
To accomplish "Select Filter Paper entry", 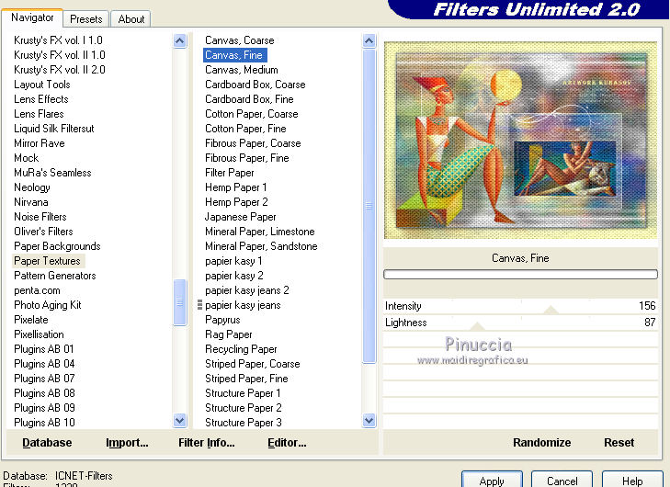I will (x=229, y=173).
